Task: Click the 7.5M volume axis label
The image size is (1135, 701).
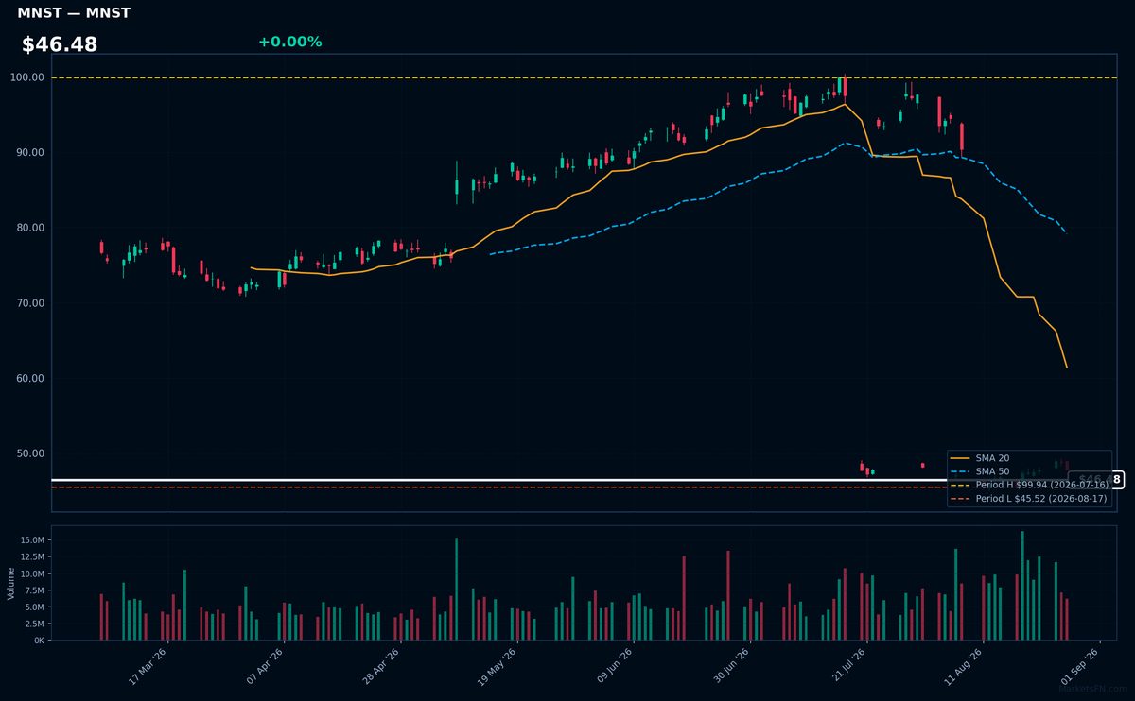Action: 35,590
